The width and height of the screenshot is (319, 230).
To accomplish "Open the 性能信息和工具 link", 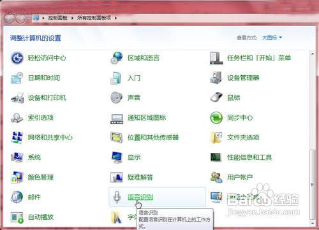I will 249,157.
